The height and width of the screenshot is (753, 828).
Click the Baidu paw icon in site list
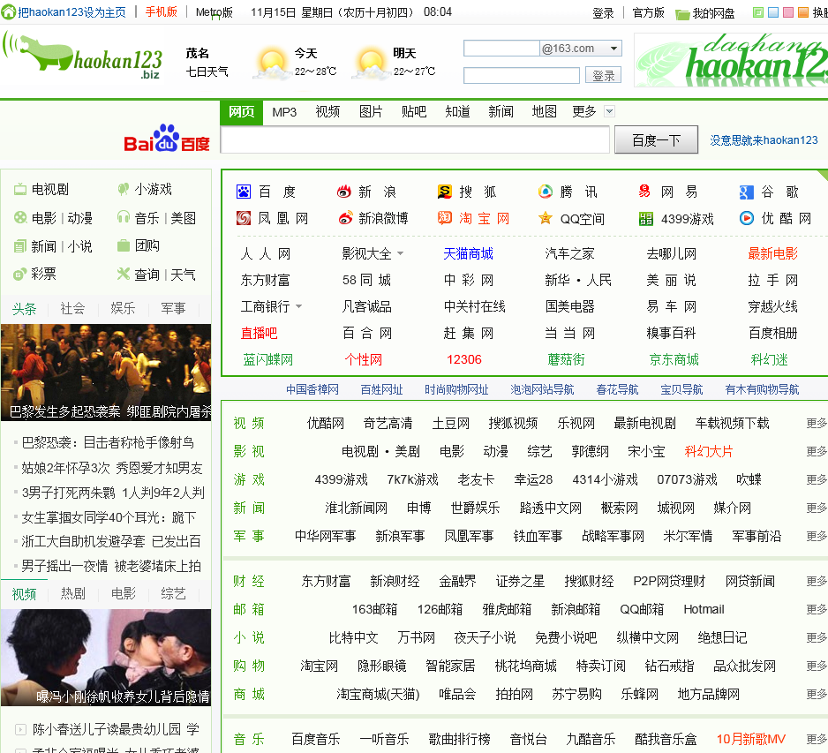[x=244, y=192]
